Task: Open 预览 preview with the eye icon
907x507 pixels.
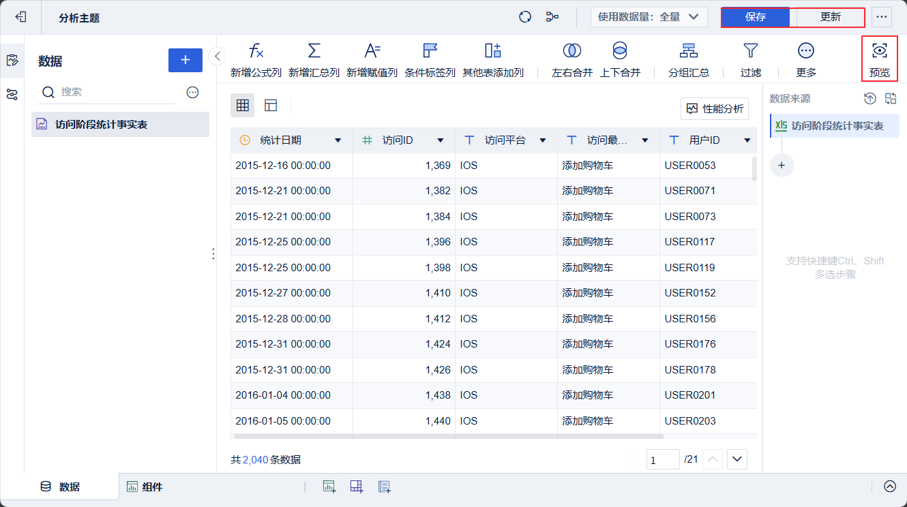Action: click(879, 51)
